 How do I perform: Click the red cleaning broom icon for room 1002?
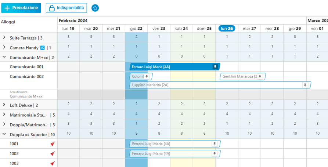pos(53,154)
